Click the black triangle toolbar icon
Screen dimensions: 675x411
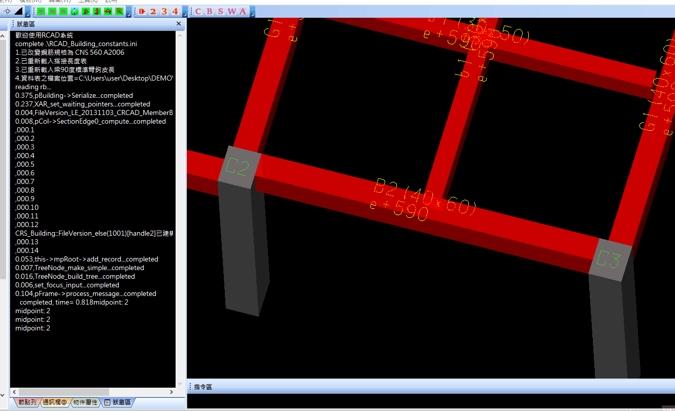tap(18, 11)
